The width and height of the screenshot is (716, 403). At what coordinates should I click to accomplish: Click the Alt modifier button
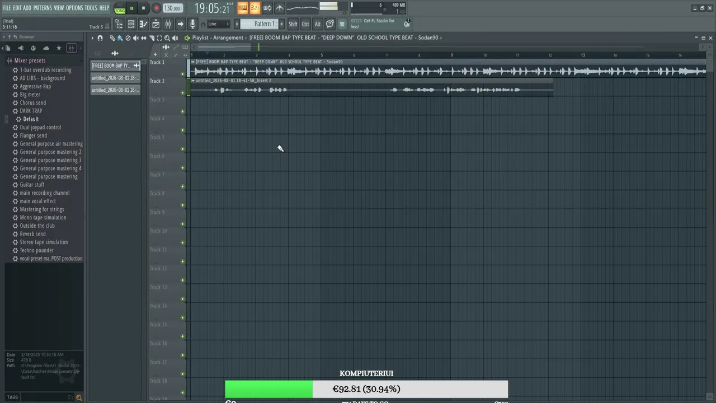[318, 24]
